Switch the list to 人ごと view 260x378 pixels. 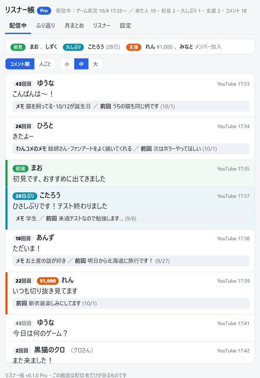click(x=45, y=64)
